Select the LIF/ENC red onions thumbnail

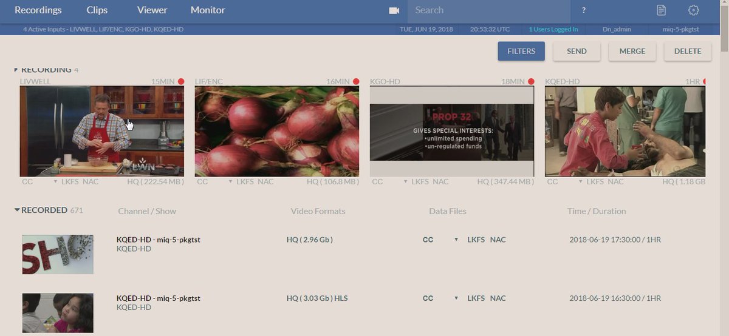pos(277,131)
